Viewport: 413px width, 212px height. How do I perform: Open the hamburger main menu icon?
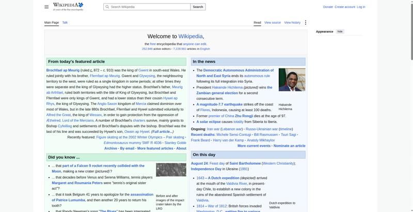pos(46,7)
